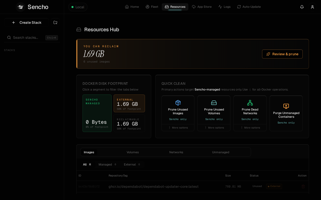
Task: Open the Logs page
Action: pyautogui.click(x=224, y=7)
